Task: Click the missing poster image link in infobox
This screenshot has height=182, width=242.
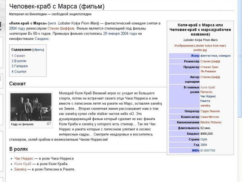Action: click(200, 48)
